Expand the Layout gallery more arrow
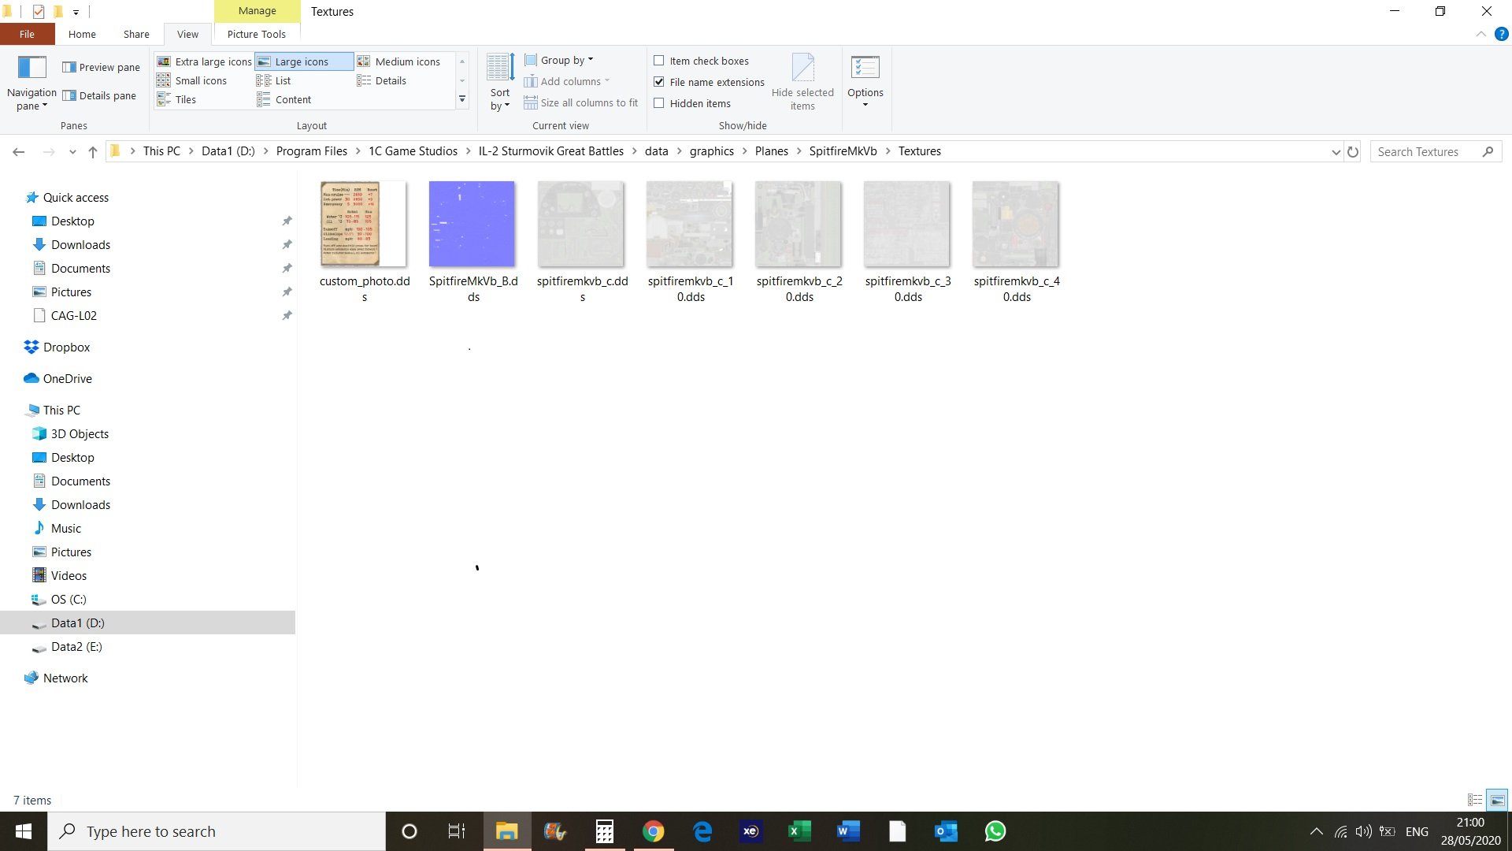1512x851 pixels. (x=462, y=99)
